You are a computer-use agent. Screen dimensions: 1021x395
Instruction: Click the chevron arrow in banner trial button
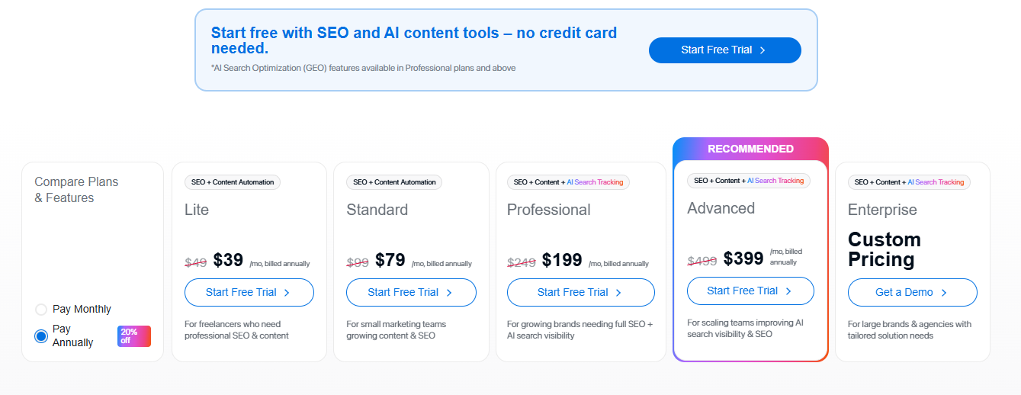click(763, 50)
